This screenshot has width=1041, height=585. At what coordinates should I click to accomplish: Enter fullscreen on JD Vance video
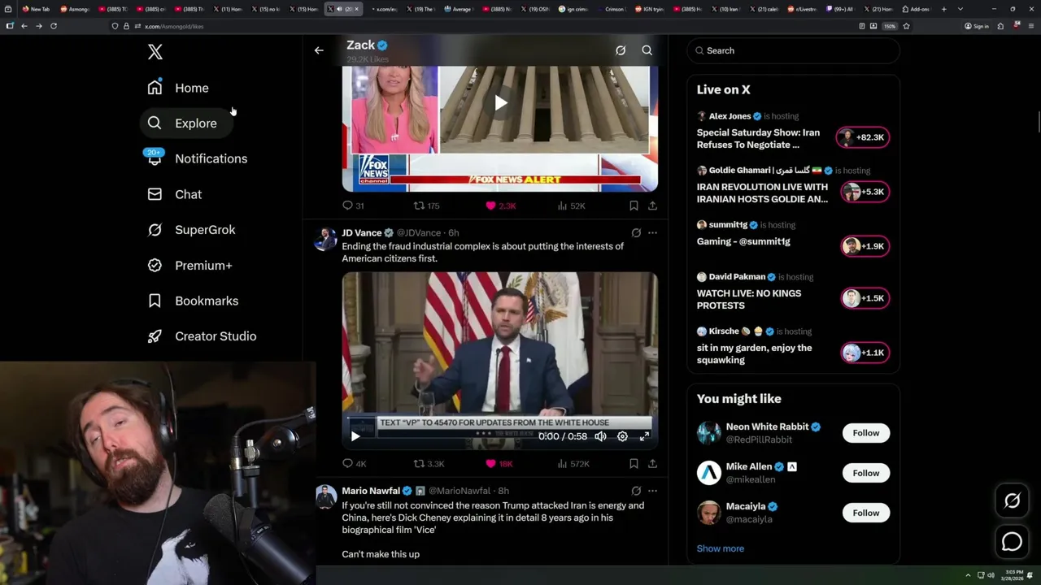[644, 436]
